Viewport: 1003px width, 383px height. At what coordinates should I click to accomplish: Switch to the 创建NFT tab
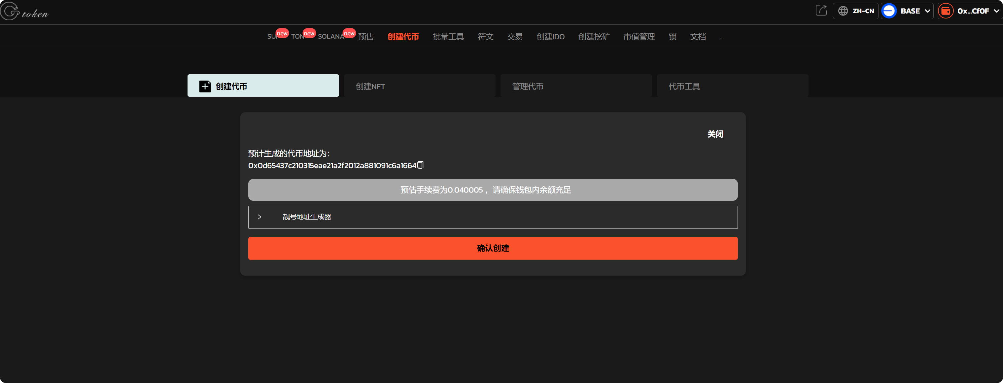(419, 86)
